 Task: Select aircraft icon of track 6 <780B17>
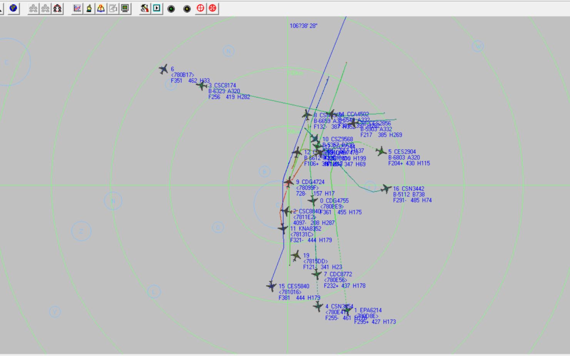(164, 69)
